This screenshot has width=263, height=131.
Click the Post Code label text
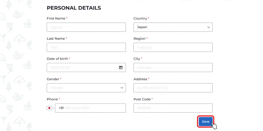click(x=142, y=99)
